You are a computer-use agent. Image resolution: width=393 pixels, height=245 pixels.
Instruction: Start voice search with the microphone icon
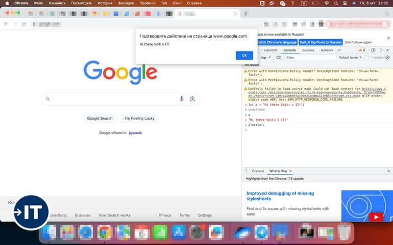coord(182,99)
